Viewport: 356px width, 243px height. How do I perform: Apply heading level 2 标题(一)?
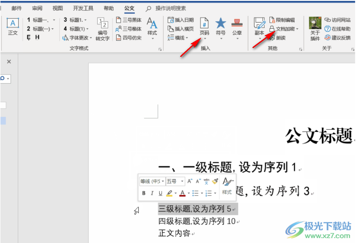[40, 29]
